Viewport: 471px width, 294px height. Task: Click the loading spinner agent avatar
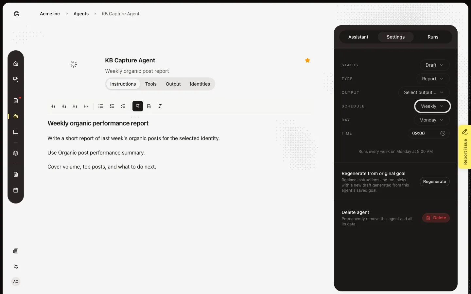[x=74, y=64]
